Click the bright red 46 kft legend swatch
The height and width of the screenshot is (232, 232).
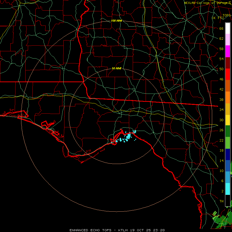coord(228,74)
